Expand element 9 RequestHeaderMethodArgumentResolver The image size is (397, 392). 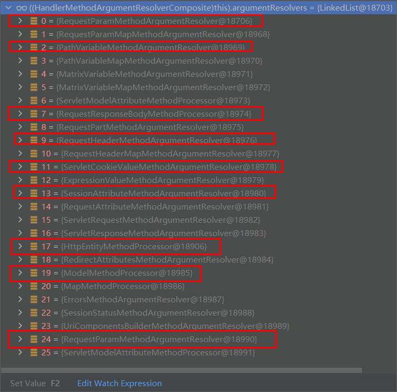click(20, 140)
